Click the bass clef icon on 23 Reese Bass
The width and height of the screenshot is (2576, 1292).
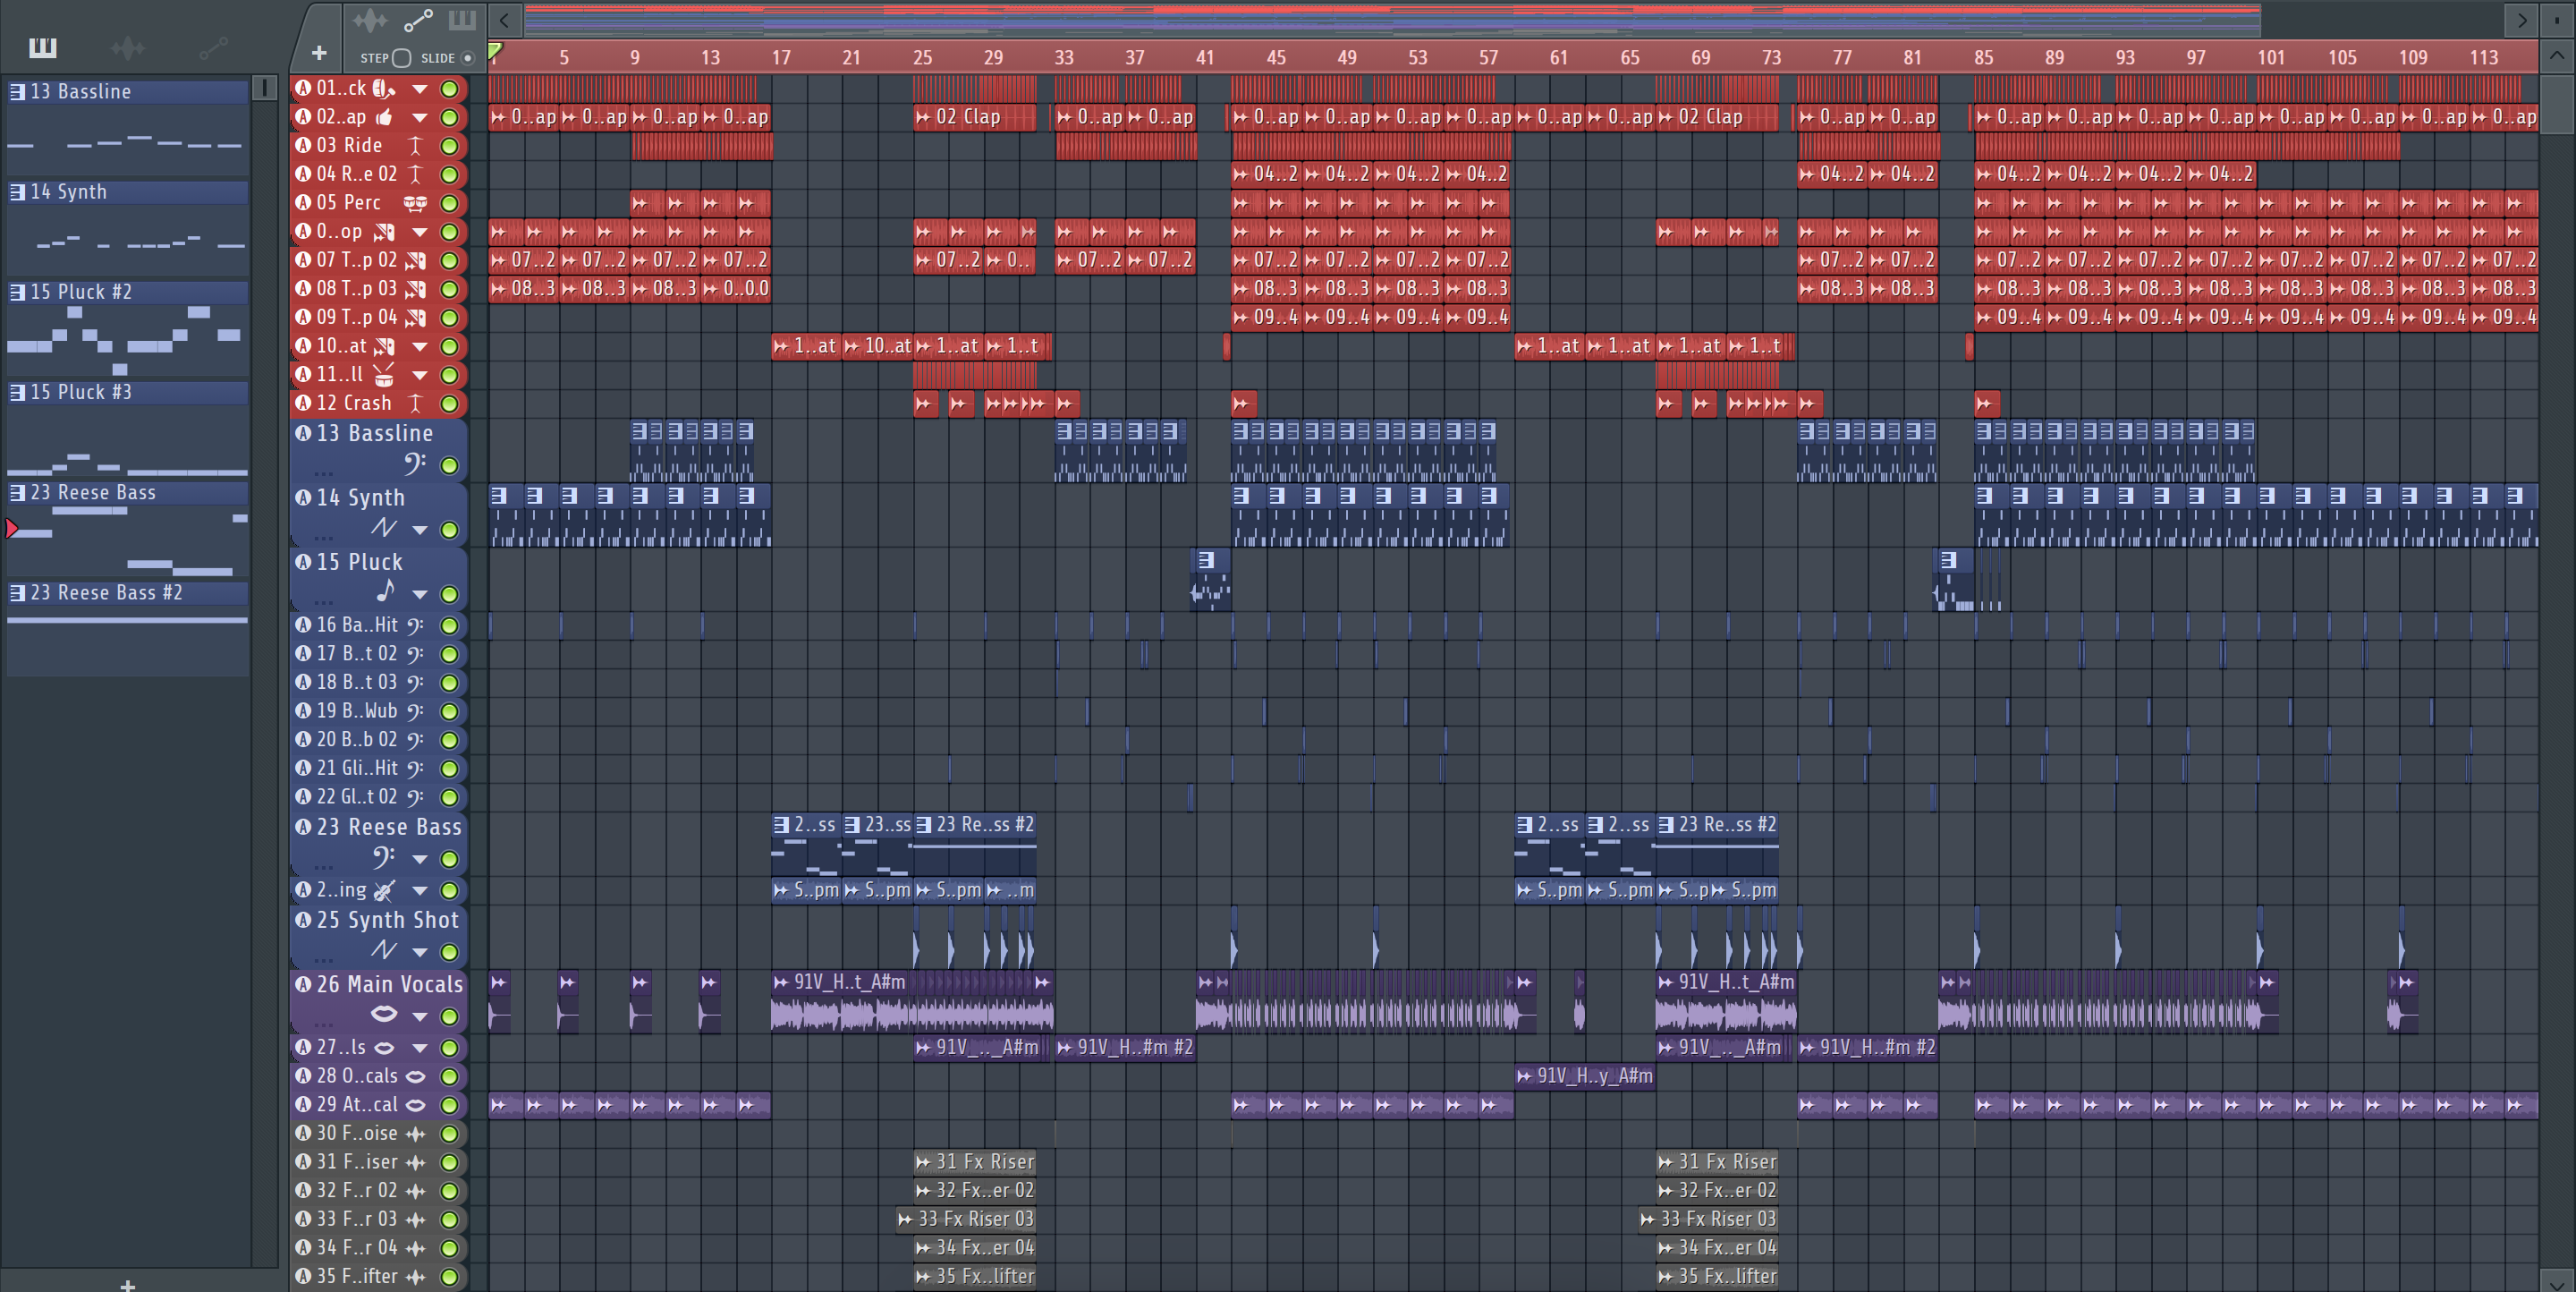(x=384, y=857)
